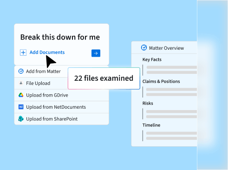Click the Google Drive icon
The height and width of the screenshot is (170, 228).
(21, 95)
